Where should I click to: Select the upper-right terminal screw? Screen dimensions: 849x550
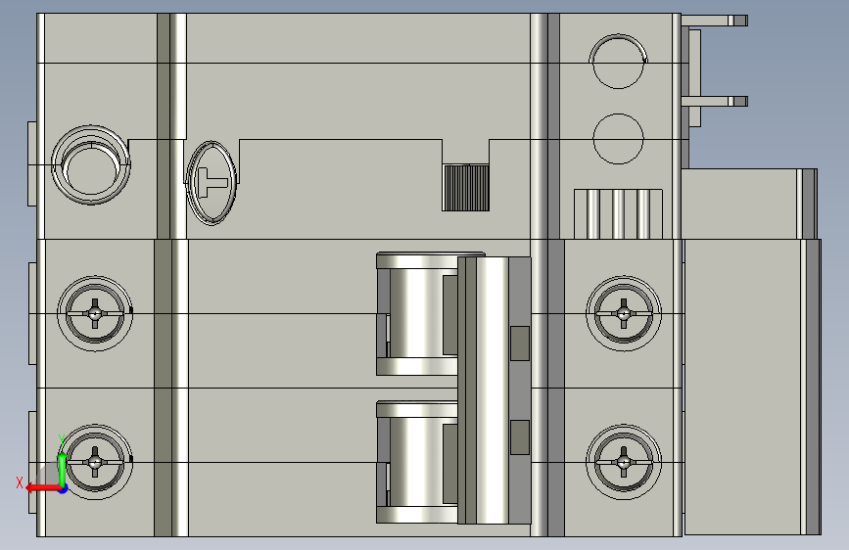click(x=624, y=313)
